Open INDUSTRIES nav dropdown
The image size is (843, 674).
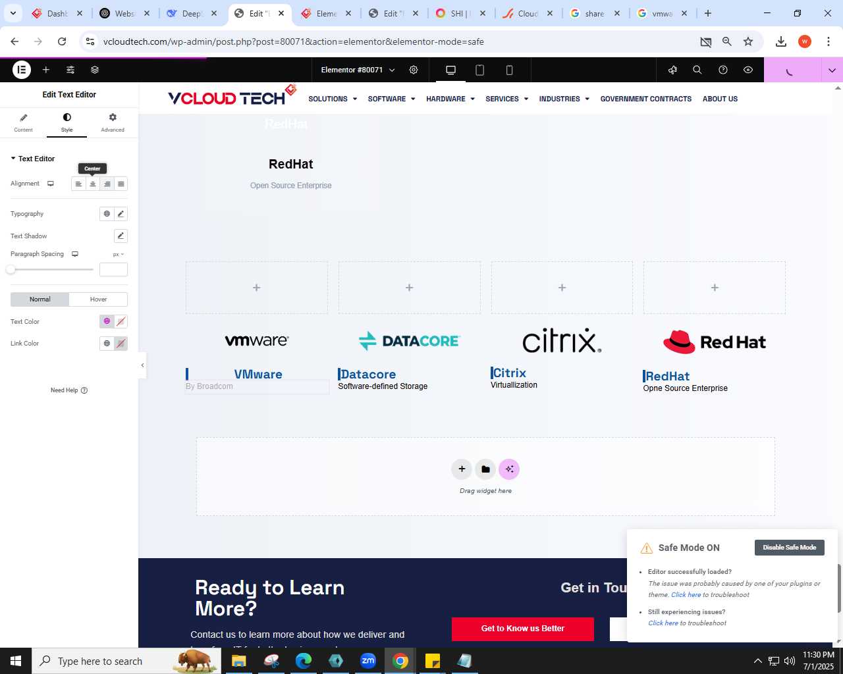point(564,99)
